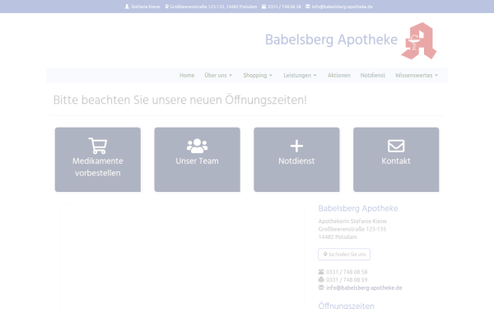The width and height of the screenshot is (494, 309).
Task: Expand the Über uns dropdown menu
Action: [218, 75]
